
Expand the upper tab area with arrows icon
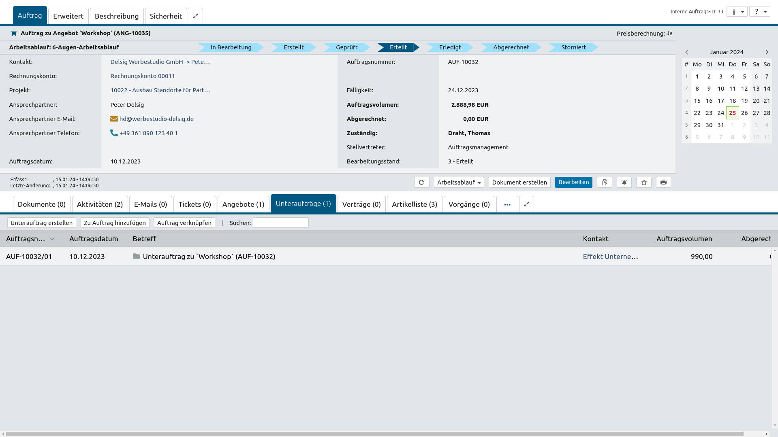click(195, 16)
